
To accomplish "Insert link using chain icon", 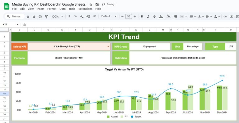I will pos(225,16).
